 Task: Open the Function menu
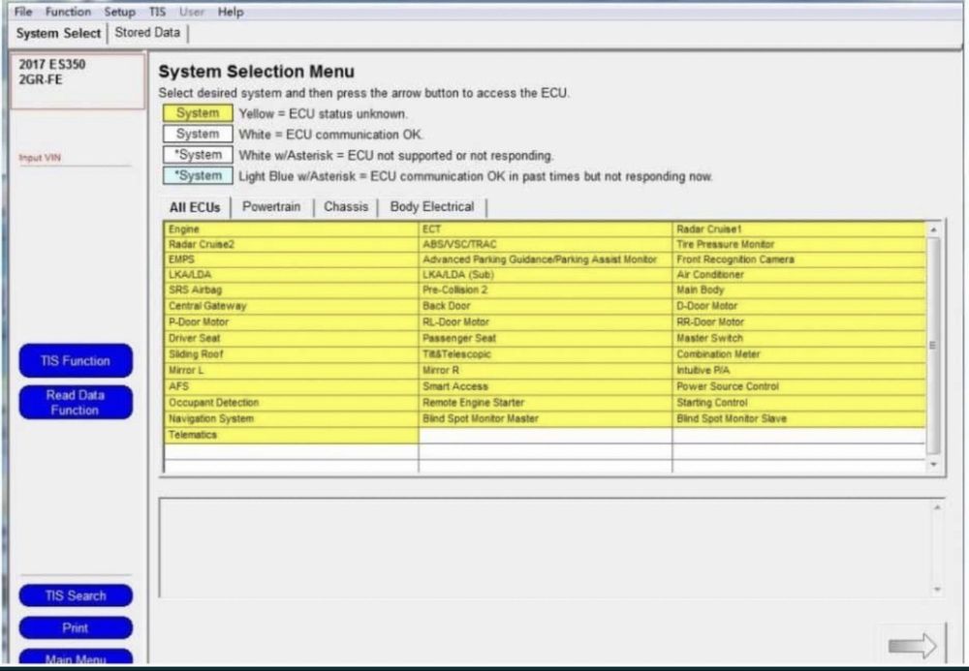[x=68, y=12]
